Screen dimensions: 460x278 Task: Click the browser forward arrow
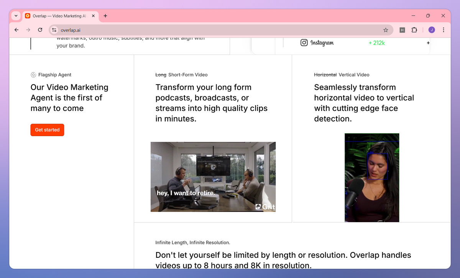click(x=28, y=30)
